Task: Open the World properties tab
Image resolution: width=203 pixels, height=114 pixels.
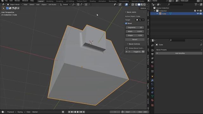Action: tap(152, 66)
